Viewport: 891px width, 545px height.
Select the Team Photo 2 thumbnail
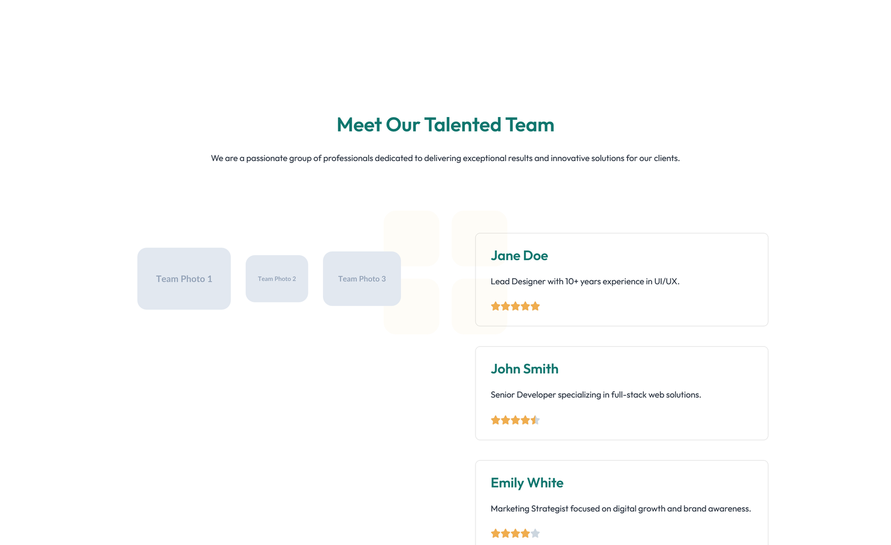point(277,279)
